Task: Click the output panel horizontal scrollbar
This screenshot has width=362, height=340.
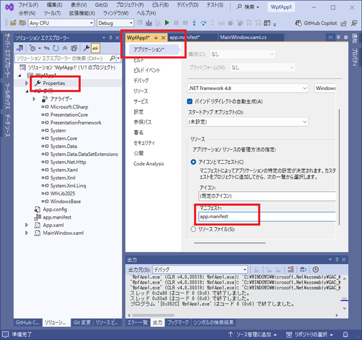Action: [x=153, y=315]
